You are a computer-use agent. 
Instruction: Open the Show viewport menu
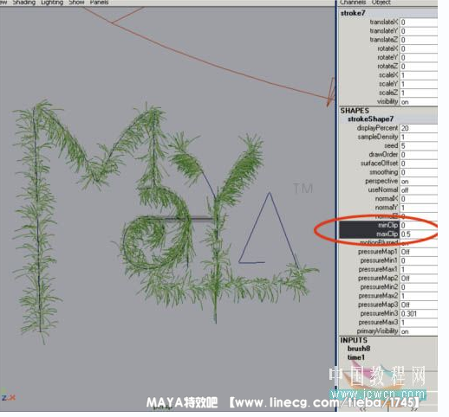point(76,3)
